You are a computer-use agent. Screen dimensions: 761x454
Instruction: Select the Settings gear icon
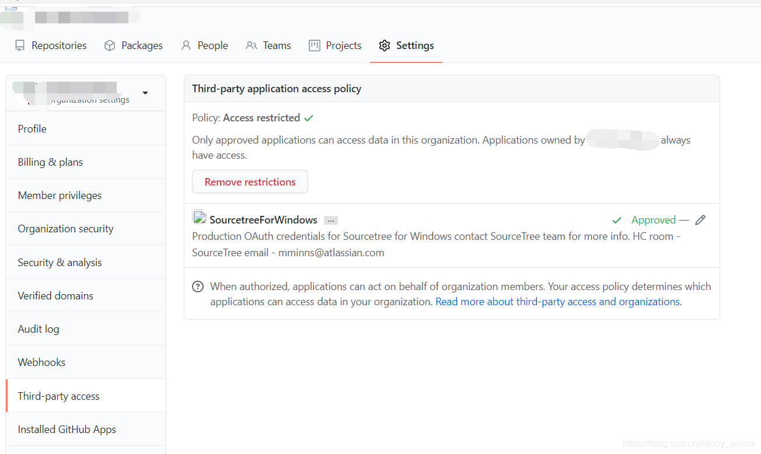[384, 45]
